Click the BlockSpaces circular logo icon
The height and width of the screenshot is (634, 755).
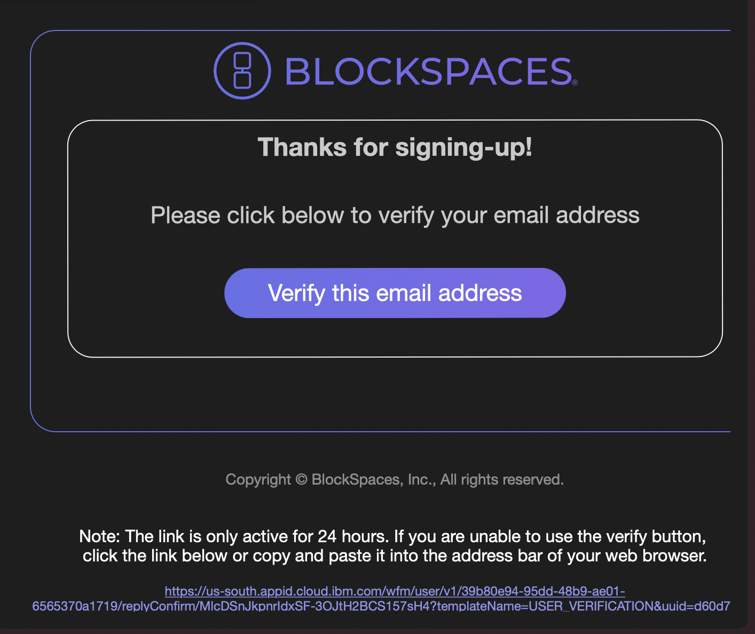click(242, 70)
